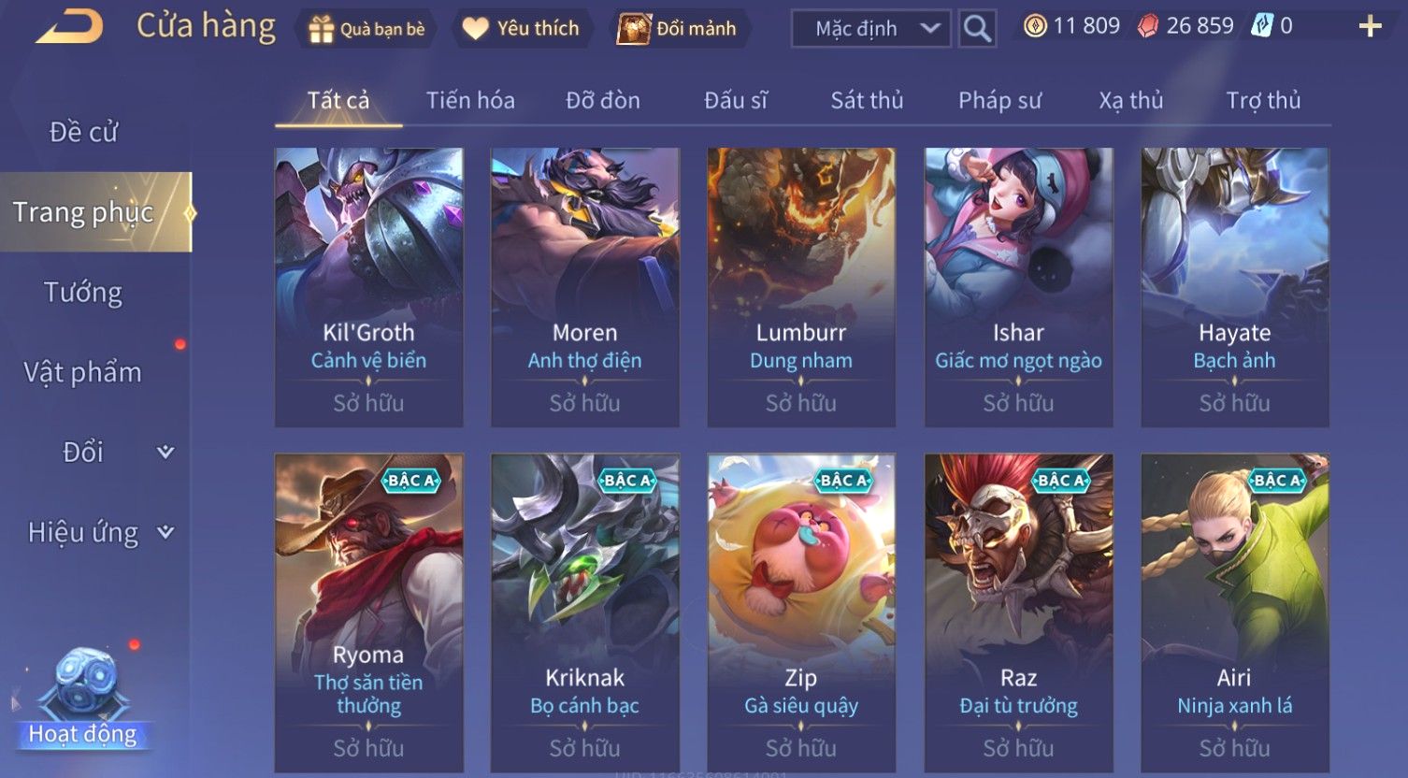Open the Zip Gà siêu quậy skin card
Screen dimensions: 1408x778
(801, 613)
